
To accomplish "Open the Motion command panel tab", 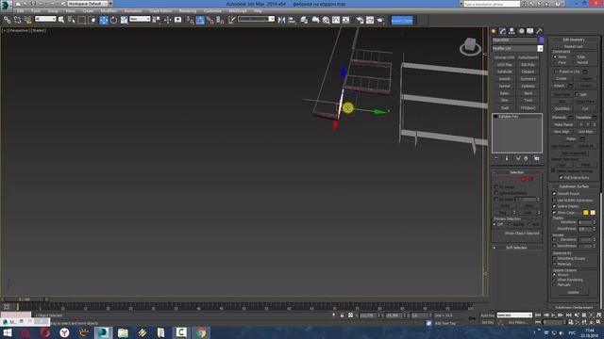I will [521, 31].
